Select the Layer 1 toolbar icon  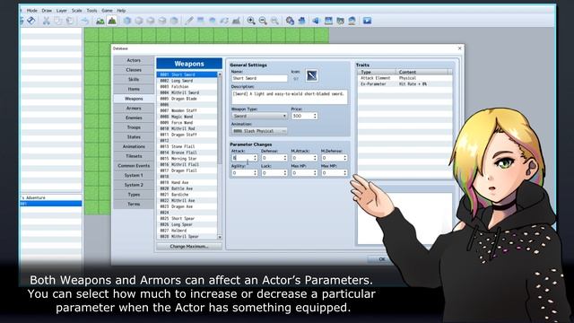139,21
